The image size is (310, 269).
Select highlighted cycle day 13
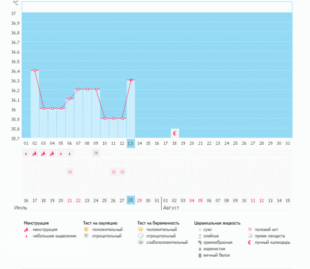click(131, 143)
